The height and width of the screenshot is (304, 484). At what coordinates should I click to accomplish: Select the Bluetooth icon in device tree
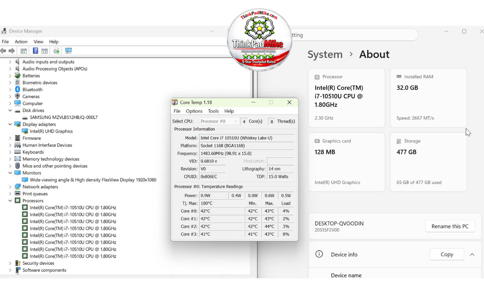pyautogui.click(x=17, y=90)
